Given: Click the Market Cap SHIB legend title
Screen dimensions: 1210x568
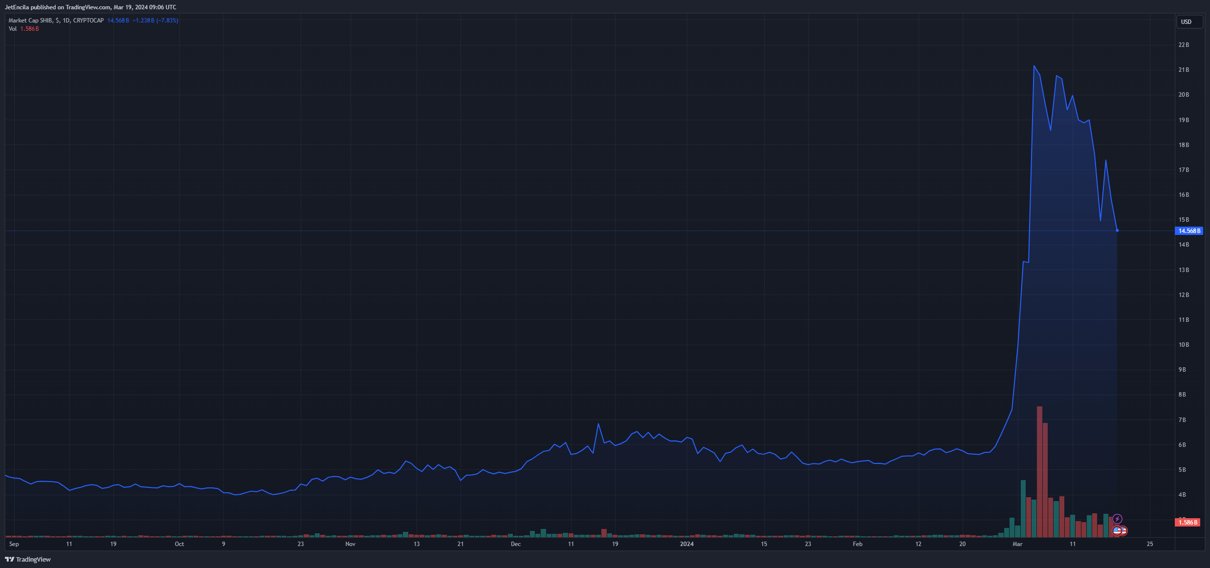Looking at the screenshot, I should (56, 21).
